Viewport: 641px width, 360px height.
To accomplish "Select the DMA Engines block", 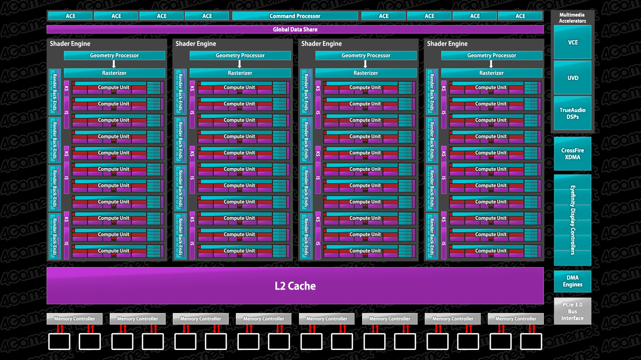I will [572, 281].
